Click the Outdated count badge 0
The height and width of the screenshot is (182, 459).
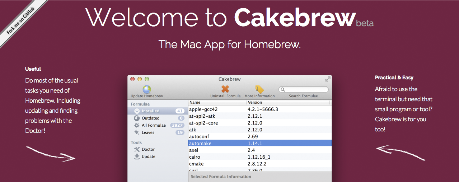point(181,118)
